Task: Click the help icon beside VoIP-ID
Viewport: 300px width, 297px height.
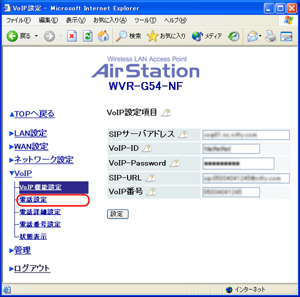Action: 147,148
